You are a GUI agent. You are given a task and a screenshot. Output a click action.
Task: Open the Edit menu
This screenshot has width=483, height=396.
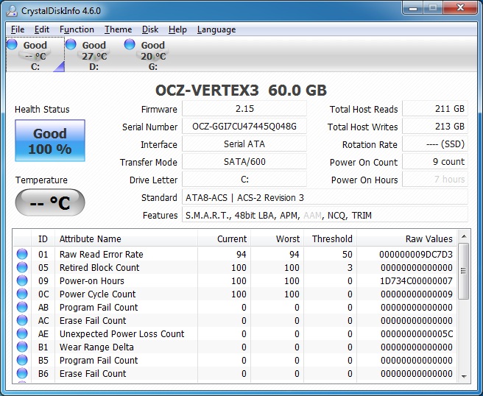[x=42, y=29]
